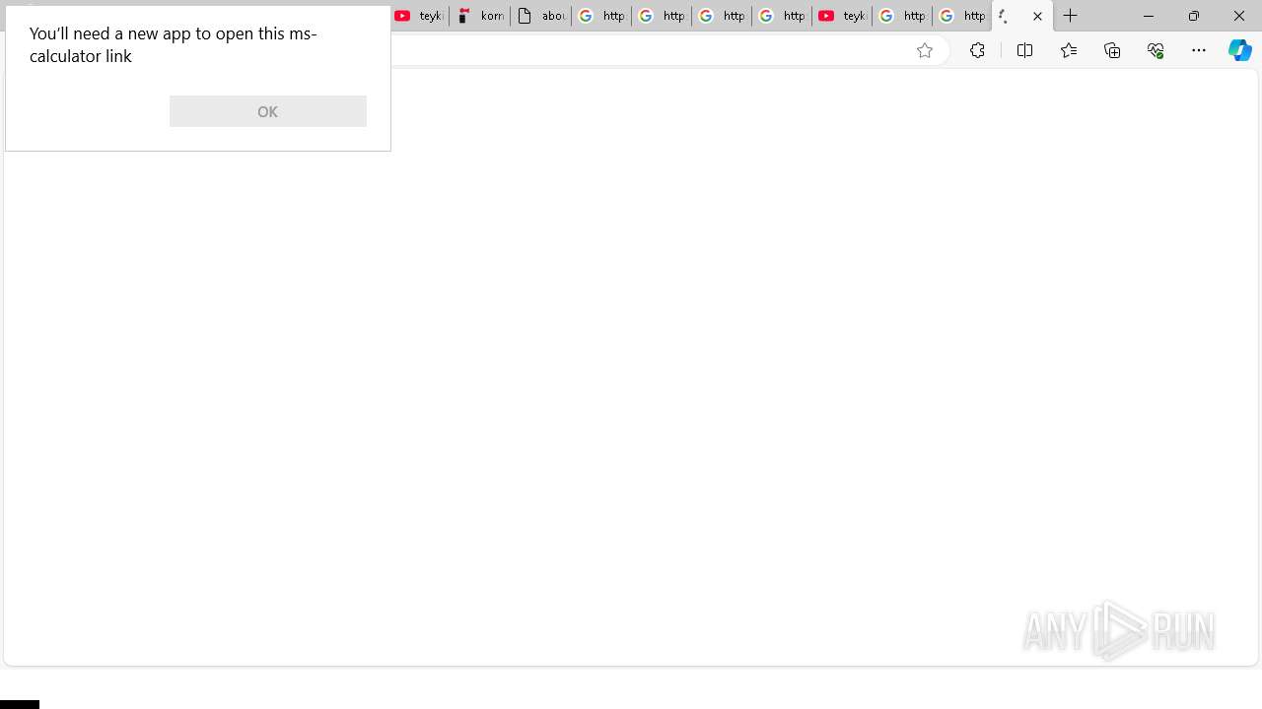Open Browser essentials heart icon

point(1156,50)
